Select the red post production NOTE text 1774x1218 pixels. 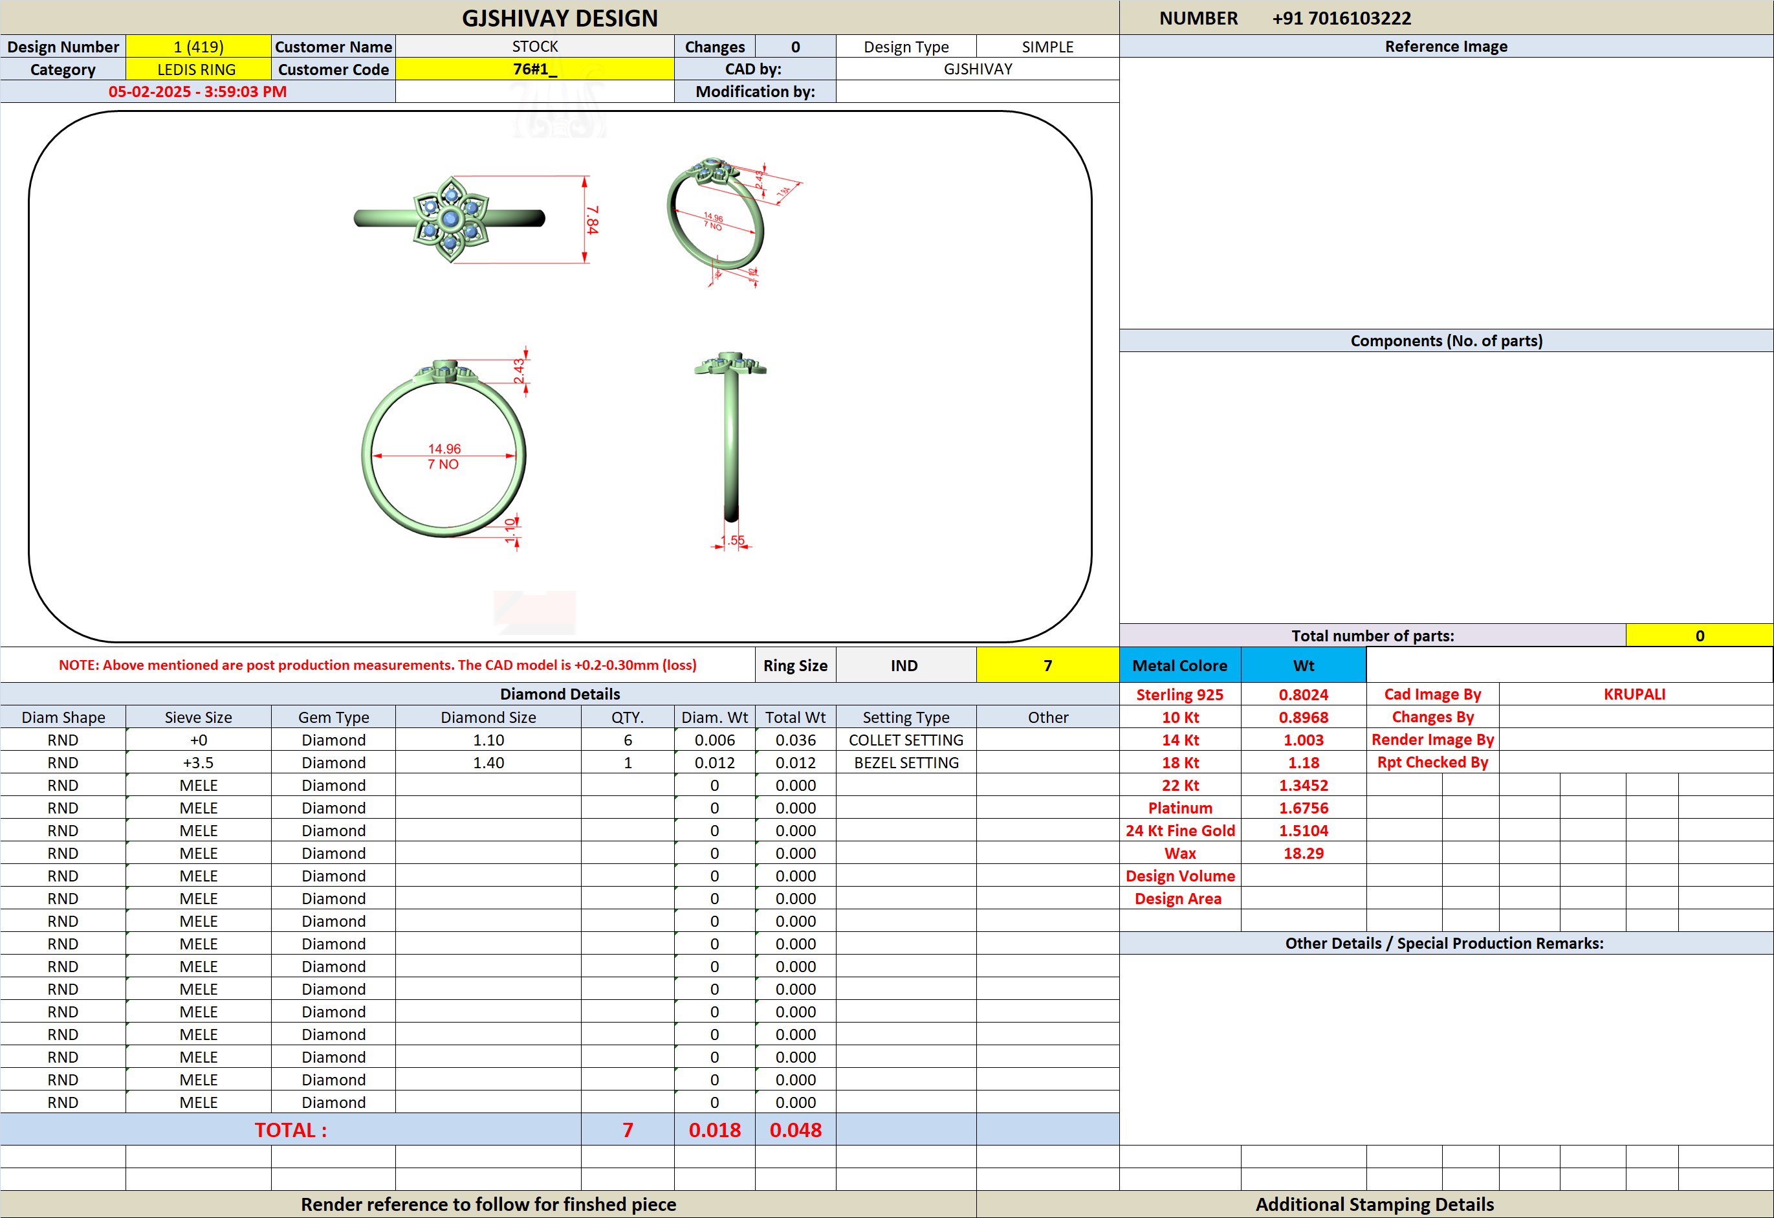[x=378, y=665]
